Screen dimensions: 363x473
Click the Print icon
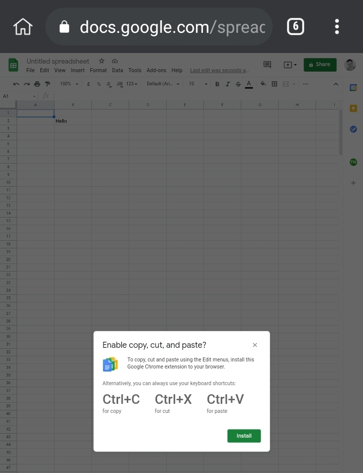point(37,84)
